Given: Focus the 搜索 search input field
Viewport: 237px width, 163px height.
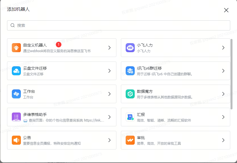Looking at the screenshot, I should (118, 25).
